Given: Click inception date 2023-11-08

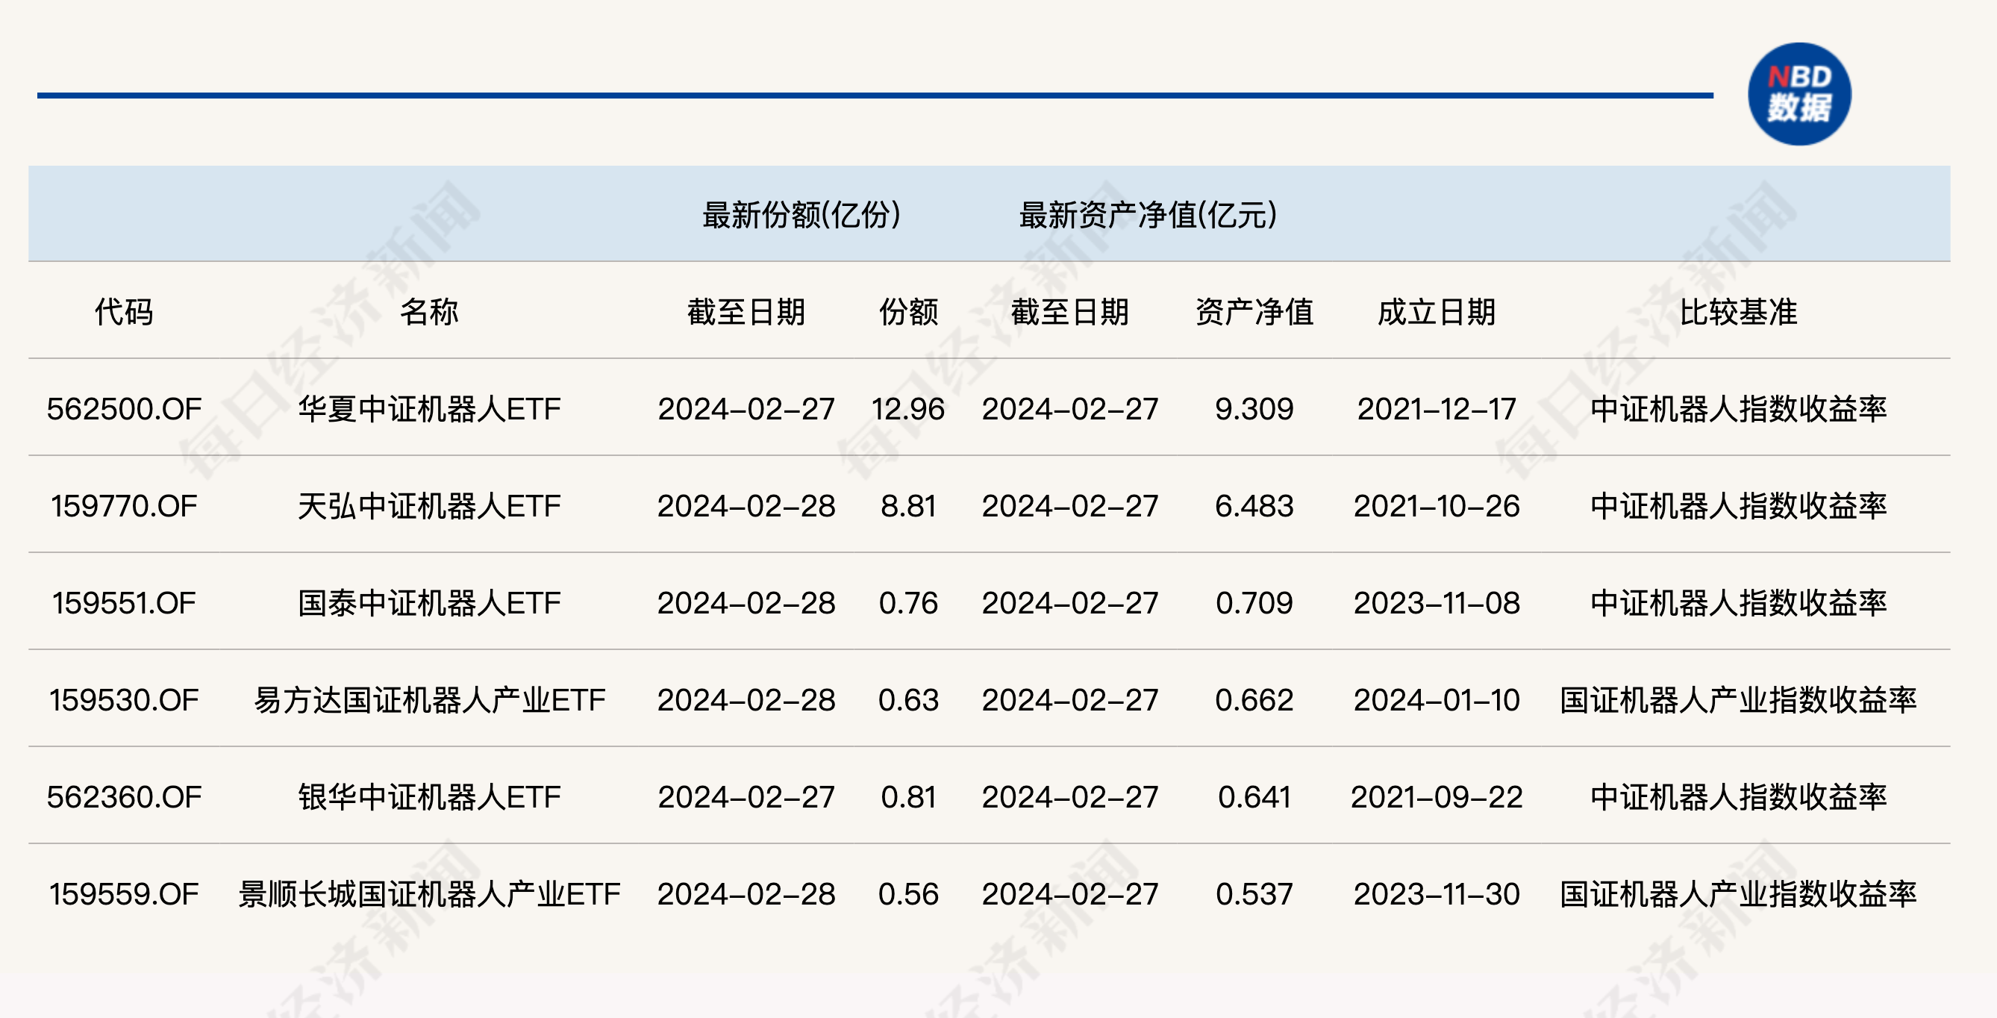Looking at the screenshot, I should [x=1437, y=602].
